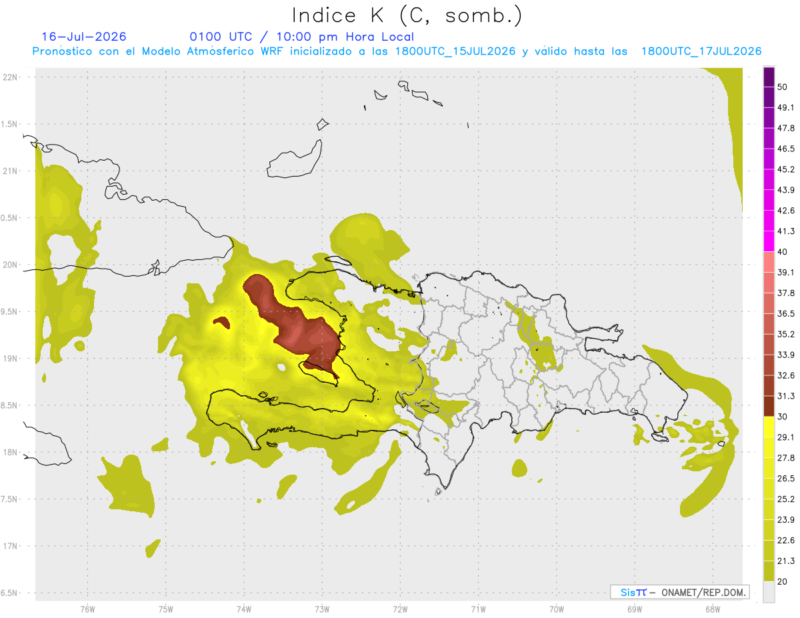The height and width of the screenshot is (618, 800).
Task: Click the title "Indice K (C, somb.)"
Action: click(x=407, y=15)
